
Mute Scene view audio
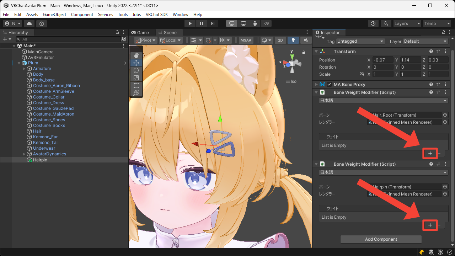(x=306, y=40)
